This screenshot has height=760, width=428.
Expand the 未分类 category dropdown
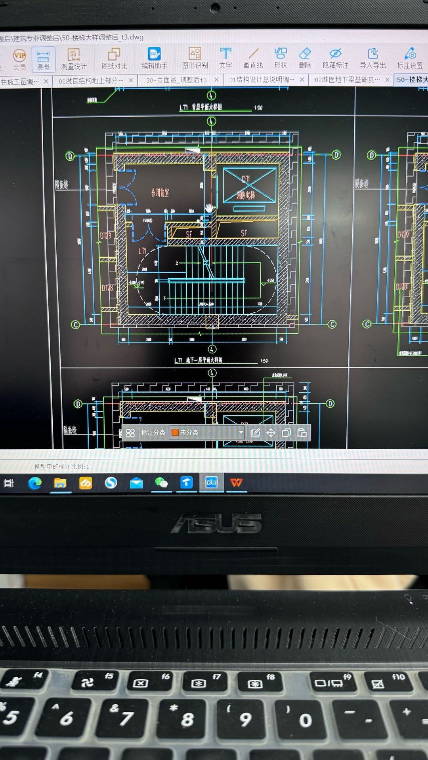tap(241, 432)
